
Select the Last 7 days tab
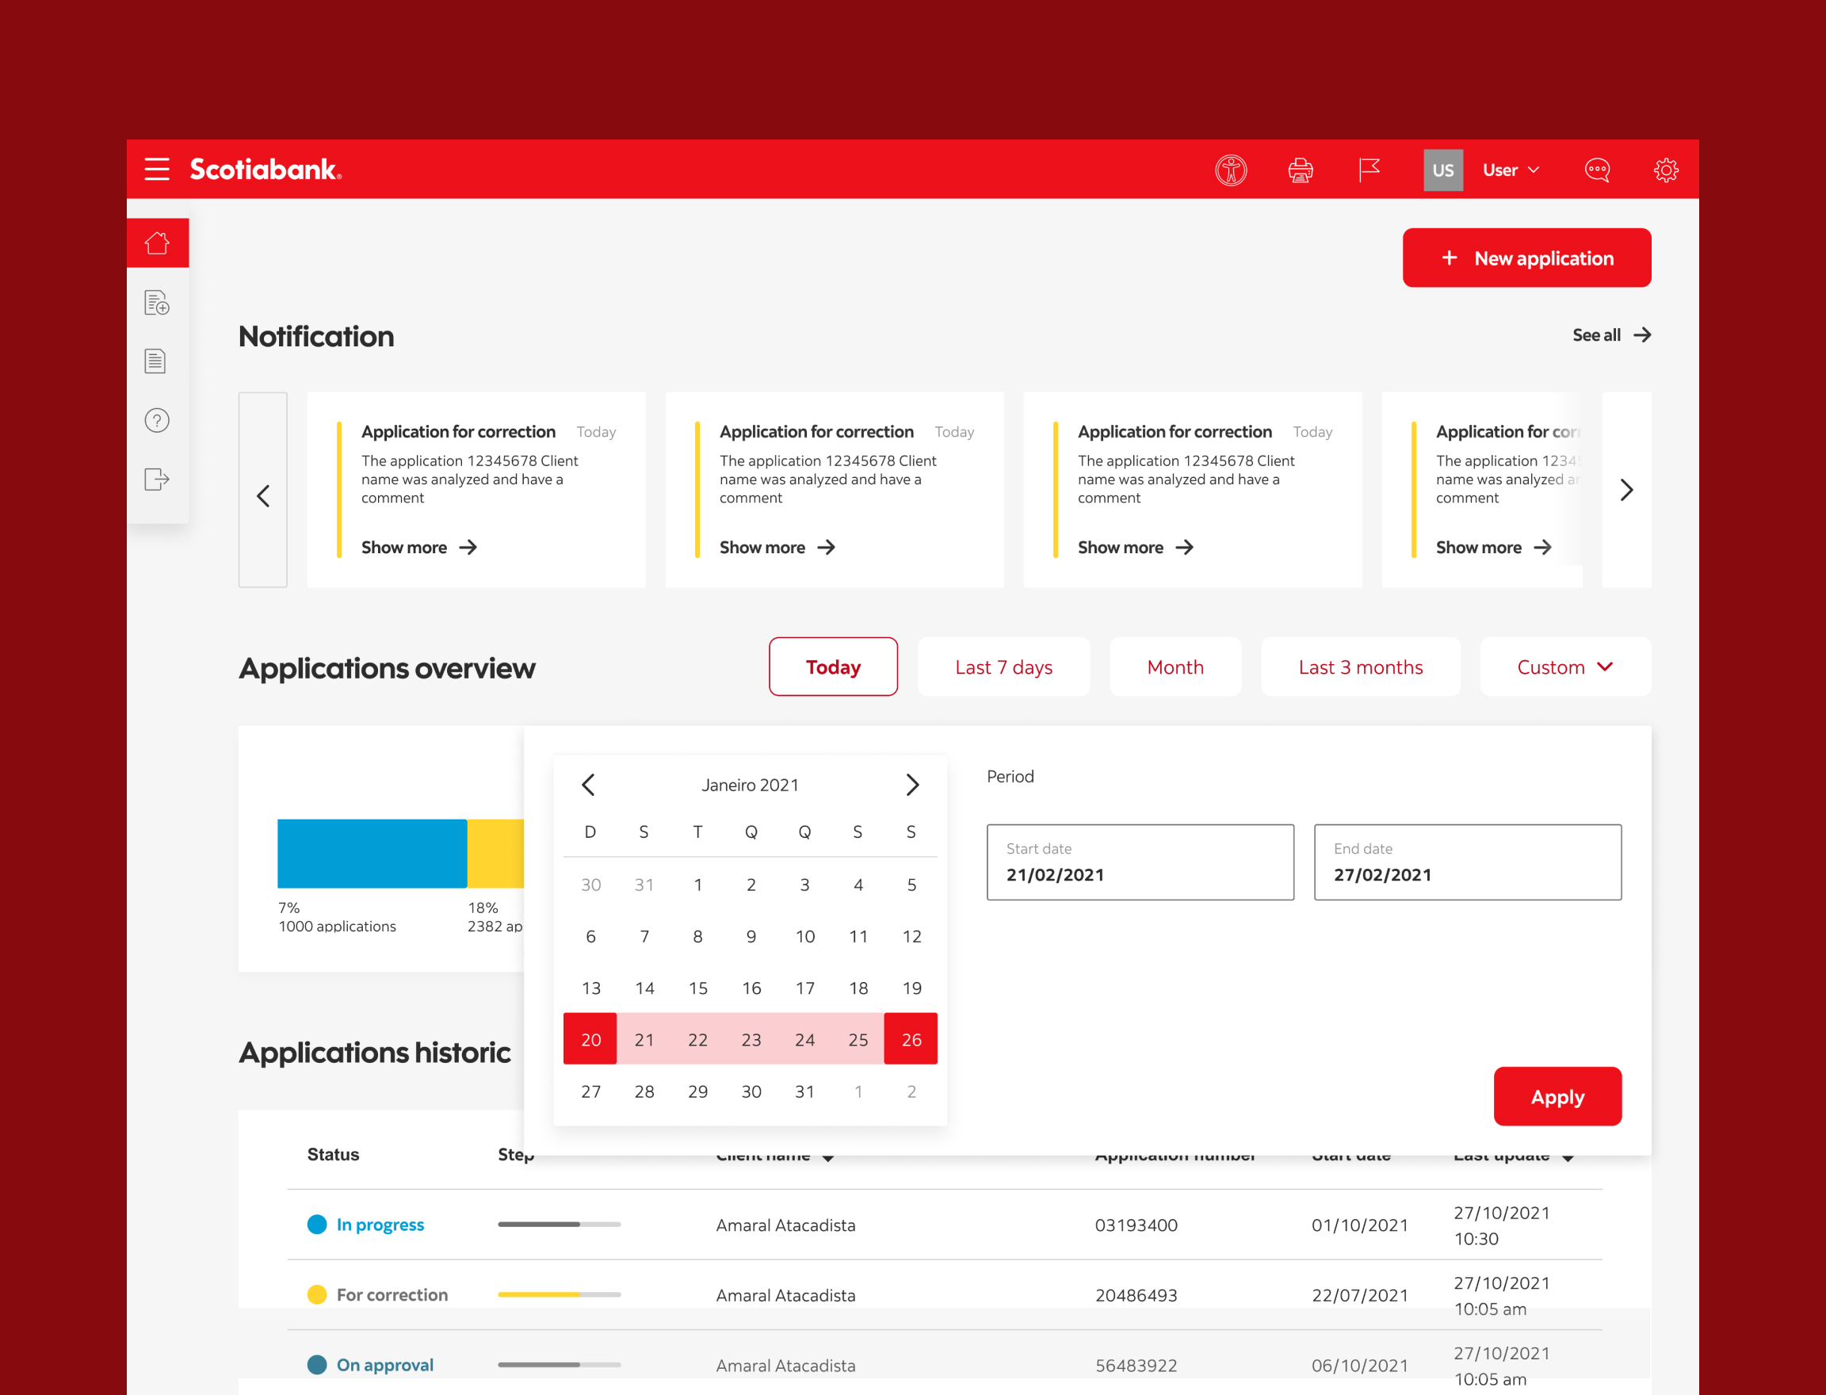click(x=1003, y=667)
